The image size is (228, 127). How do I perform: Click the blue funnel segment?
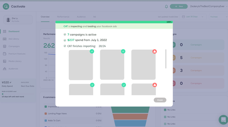pos(130,123)
